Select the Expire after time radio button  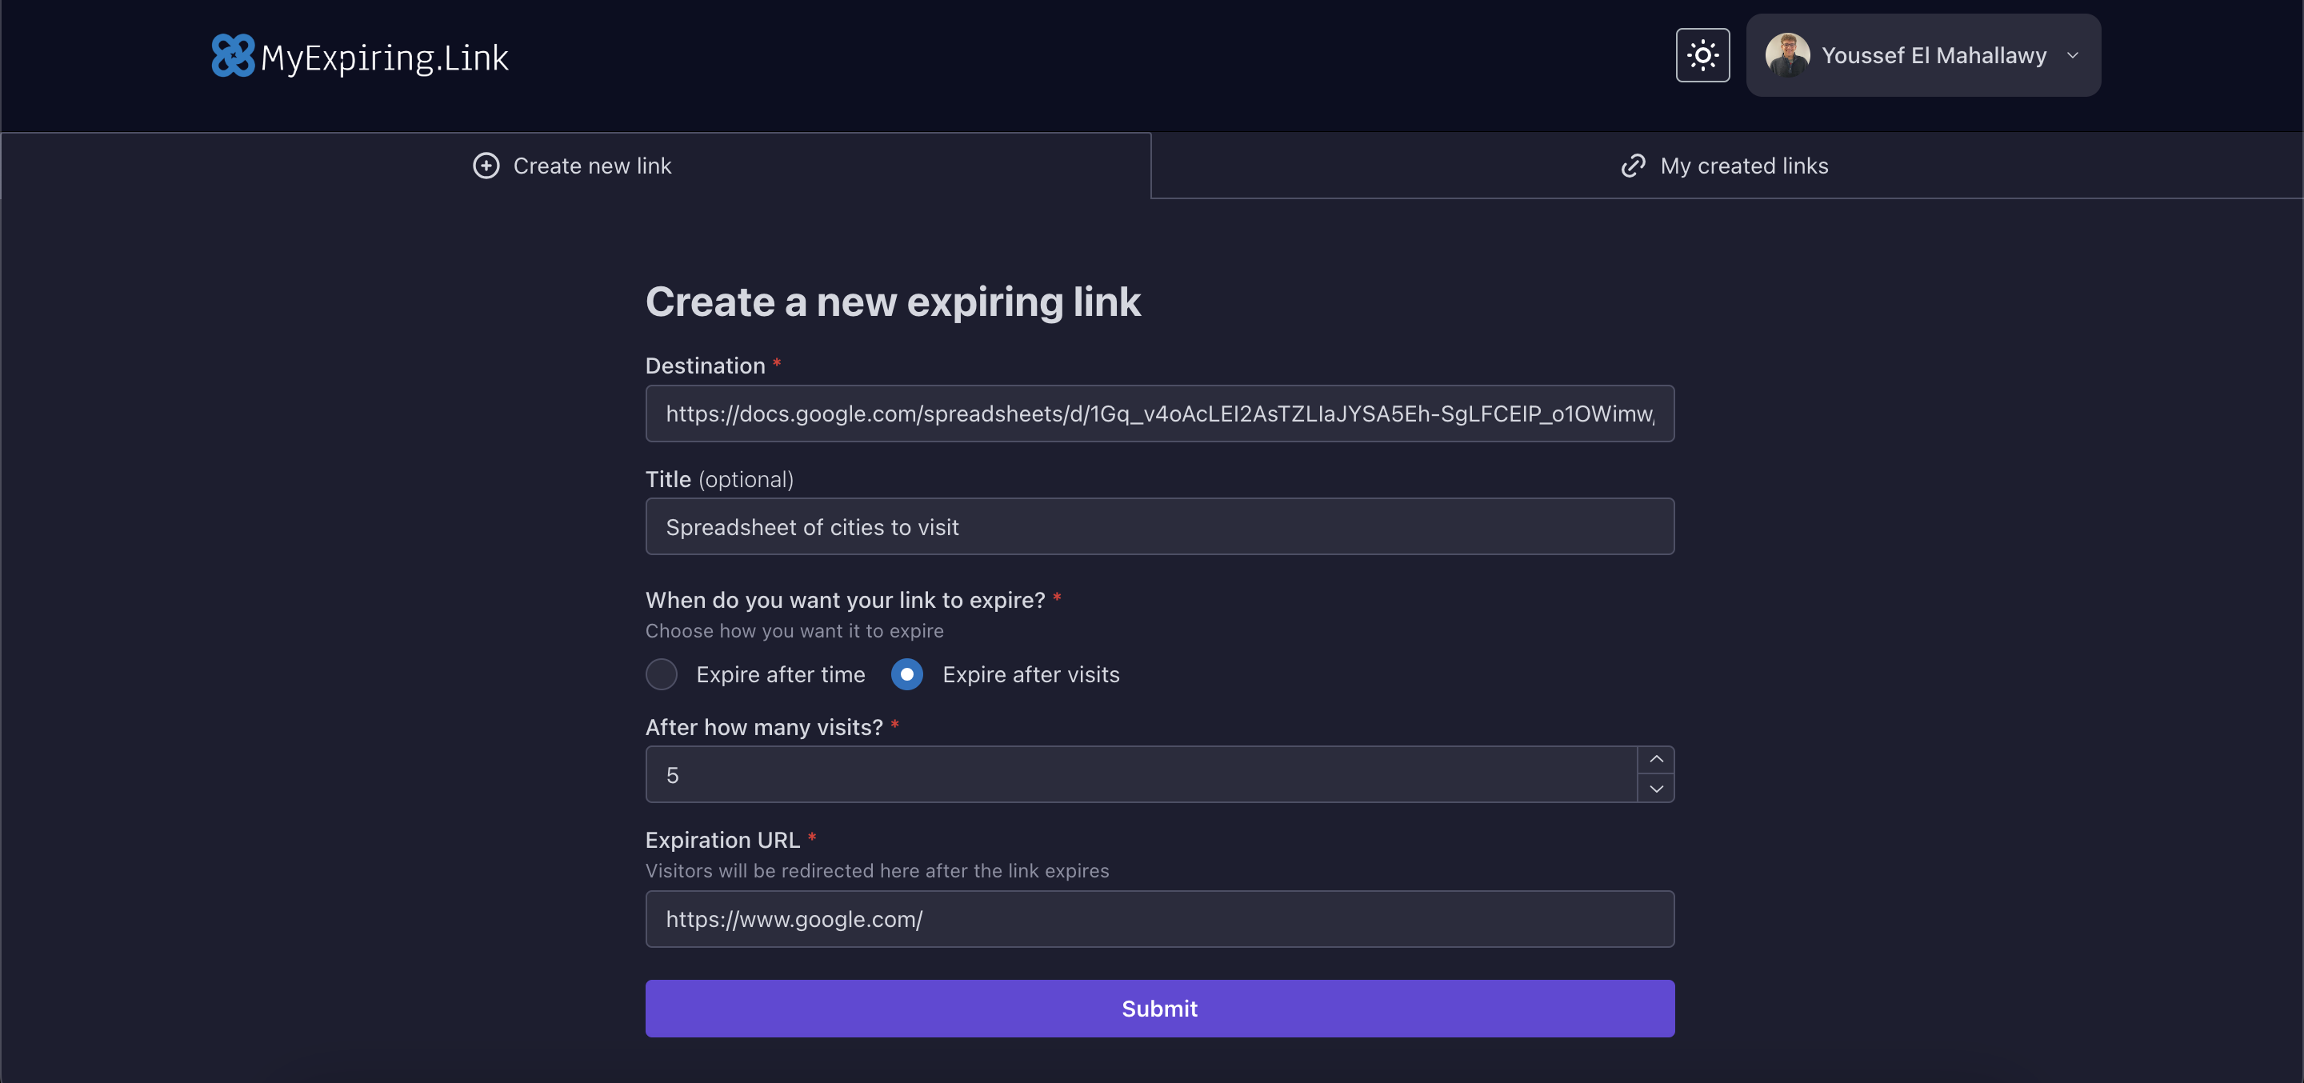coord(661,674)
